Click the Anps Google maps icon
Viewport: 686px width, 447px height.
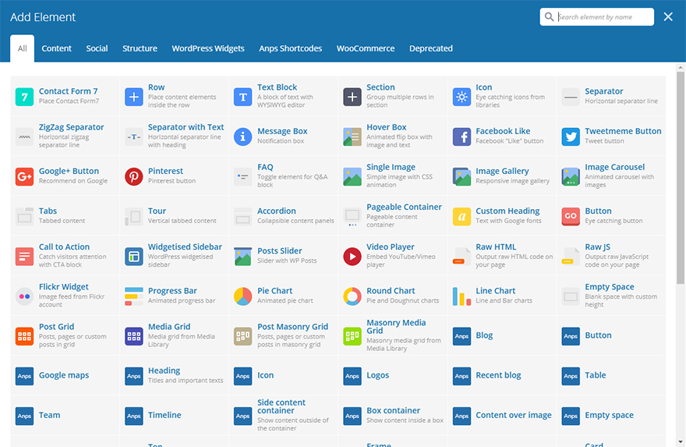click(24, 376)
